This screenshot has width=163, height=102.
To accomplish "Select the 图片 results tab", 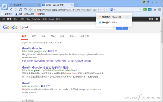I will click(x=53, y=36).
